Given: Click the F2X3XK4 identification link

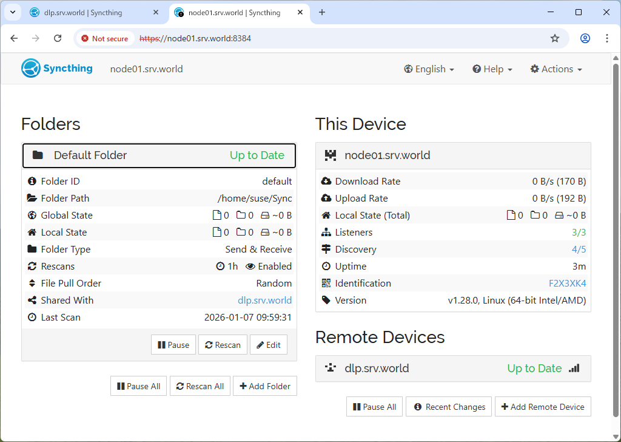Looking at the screenshot, I should point(567,284).
